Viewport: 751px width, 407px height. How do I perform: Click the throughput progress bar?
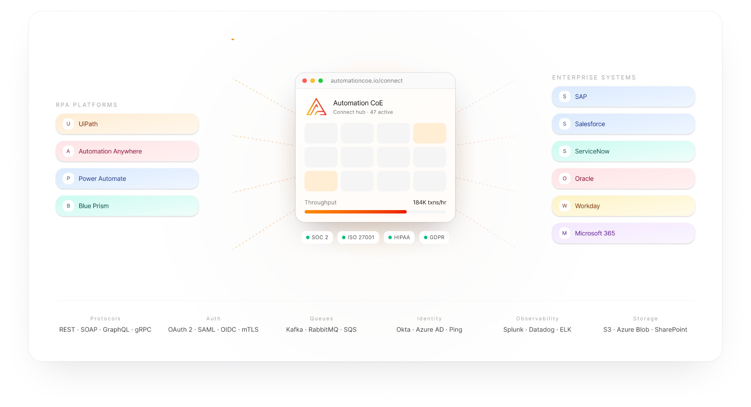click(x=375, y=212)
